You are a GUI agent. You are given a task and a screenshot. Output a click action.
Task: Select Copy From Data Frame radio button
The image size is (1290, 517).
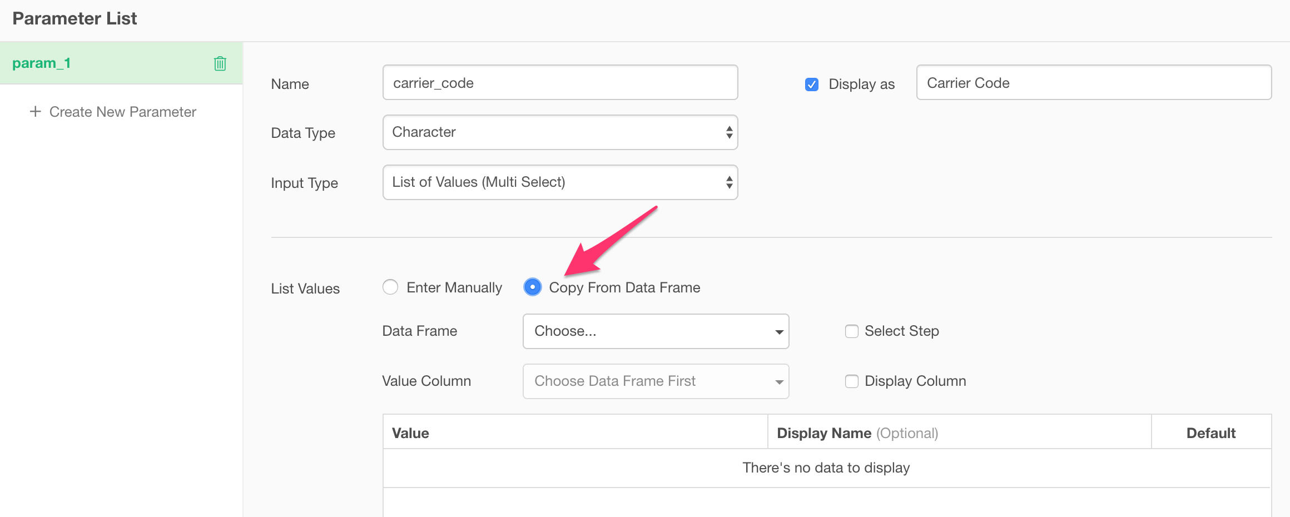tap(533, 287)
